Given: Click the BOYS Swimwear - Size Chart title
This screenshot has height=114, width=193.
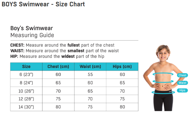Looking at the screenshot, I should (x=43, y=4).
